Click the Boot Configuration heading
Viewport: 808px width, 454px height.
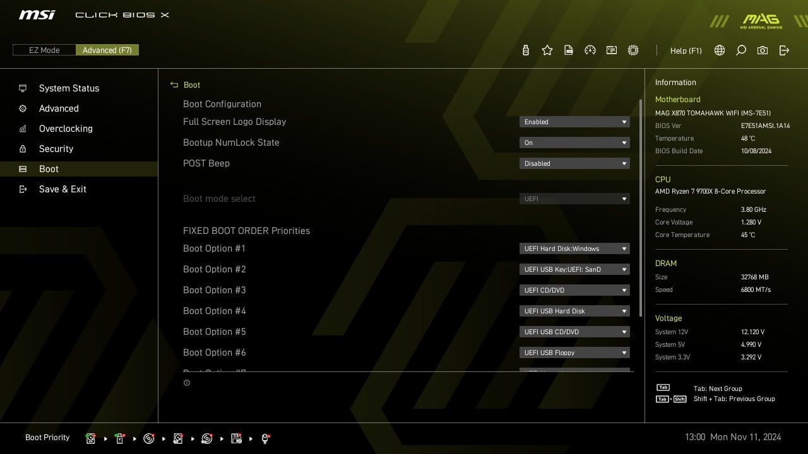pos(222,104)
